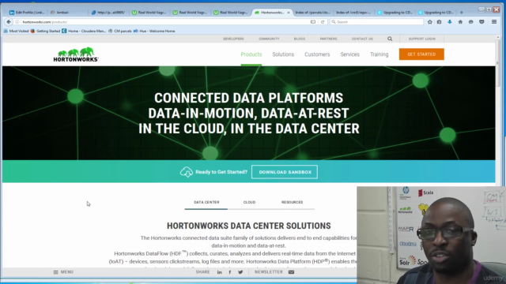Show bookmarks list icon in Firefox toolbar
Viewport: 506px width, 284px height.
coord(440,22)
